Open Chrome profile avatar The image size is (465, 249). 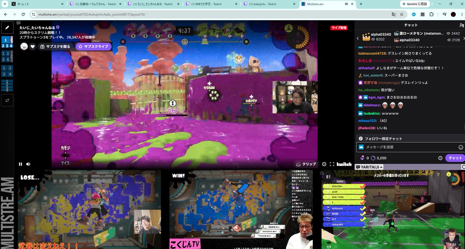(453, 14)
